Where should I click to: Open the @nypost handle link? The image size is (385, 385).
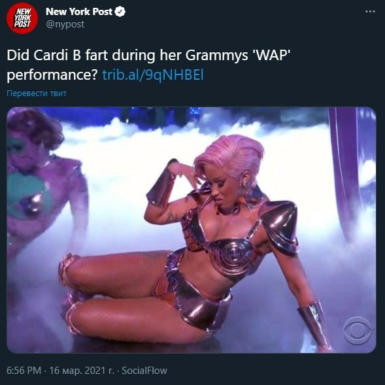click(65, 24)
